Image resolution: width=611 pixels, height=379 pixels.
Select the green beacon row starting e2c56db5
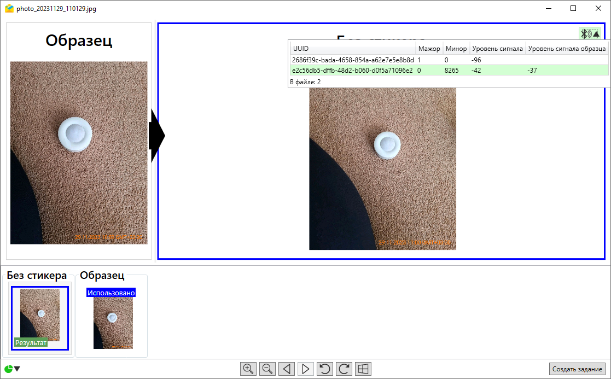(x=352, y=70)
